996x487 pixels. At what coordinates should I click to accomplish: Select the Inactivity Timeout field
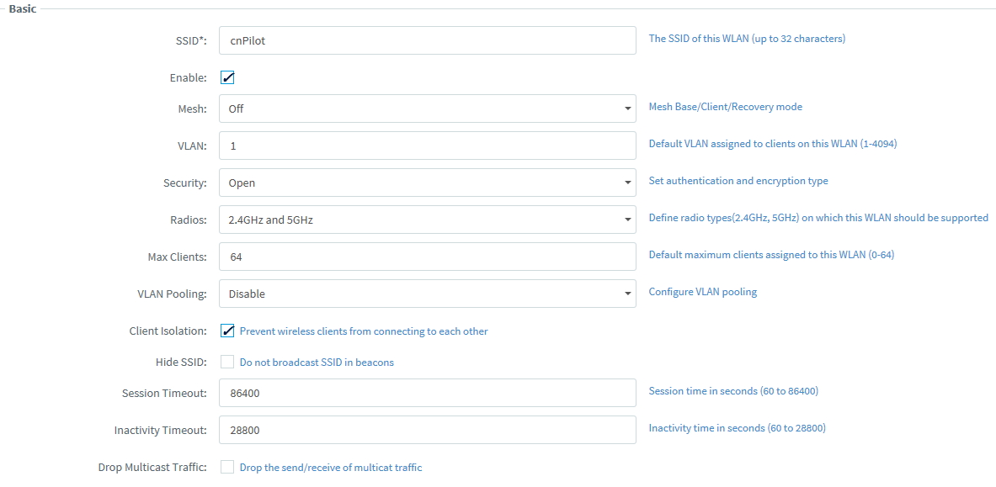[427, 430]
